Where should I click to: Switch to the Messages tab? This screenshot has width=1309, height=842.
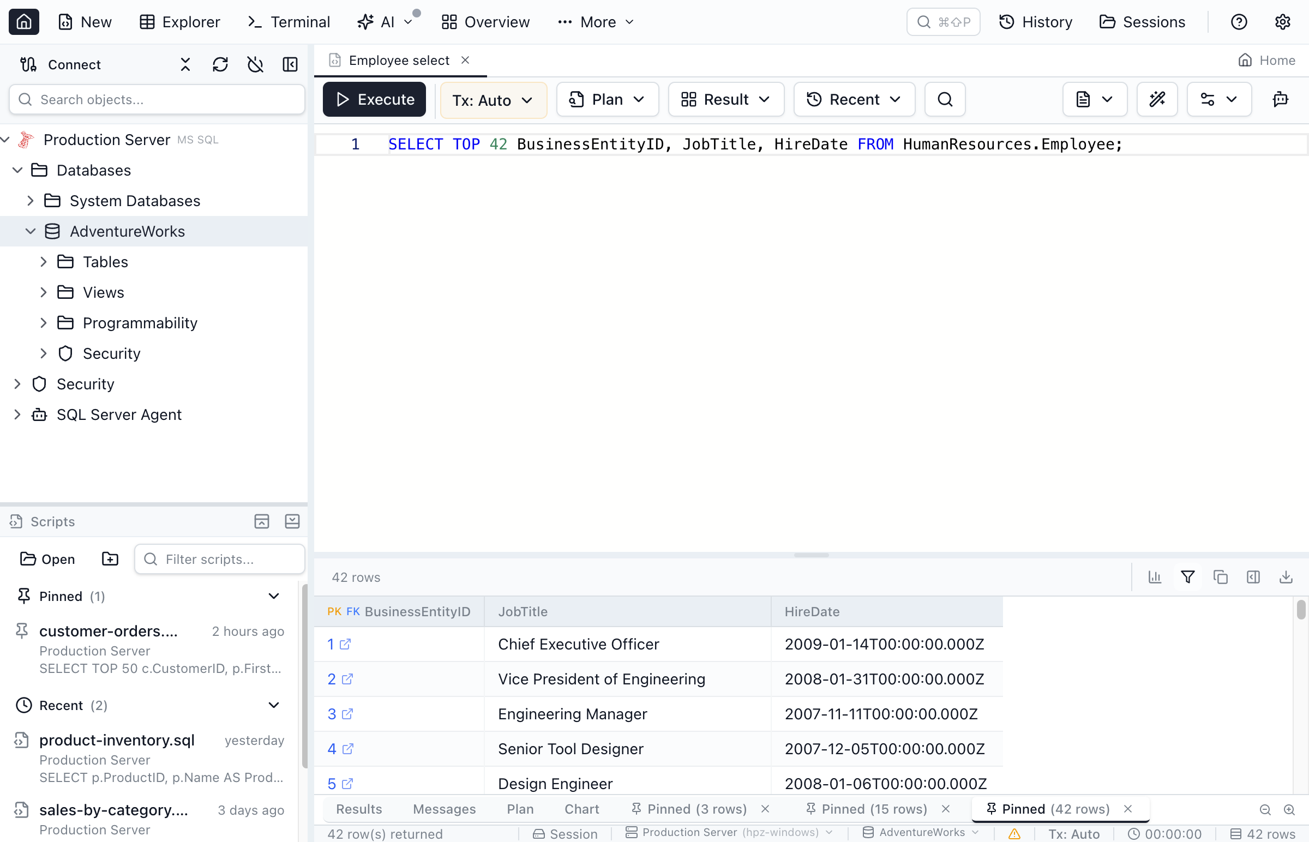pyautogui.click(x=444, y=810)
